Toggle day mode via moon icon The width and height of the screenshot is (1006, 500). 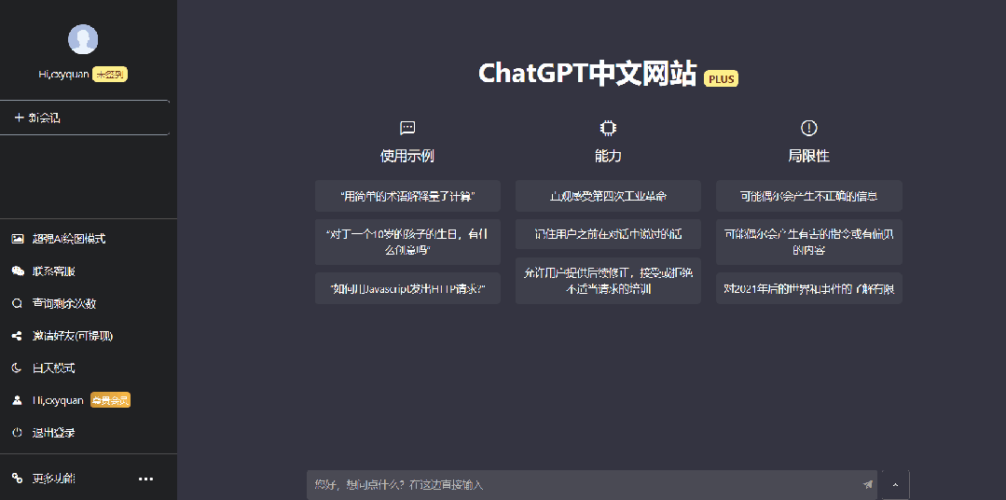pos(18,368)
